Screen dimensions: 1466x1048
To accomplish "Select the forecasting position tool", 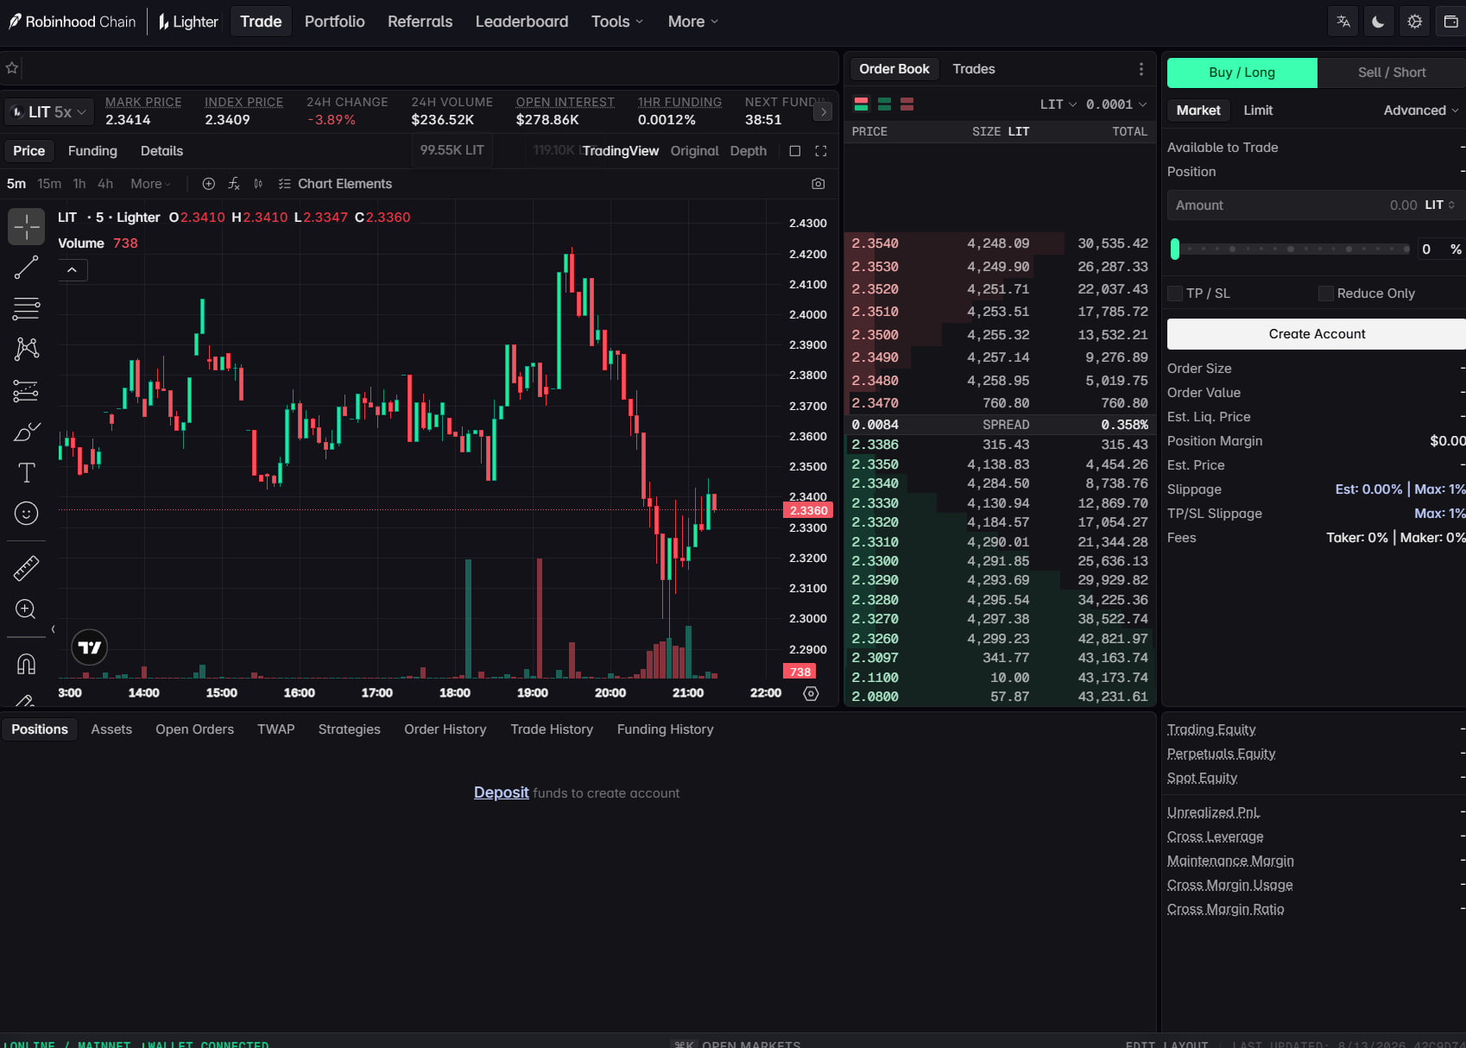I will (27, 391).
